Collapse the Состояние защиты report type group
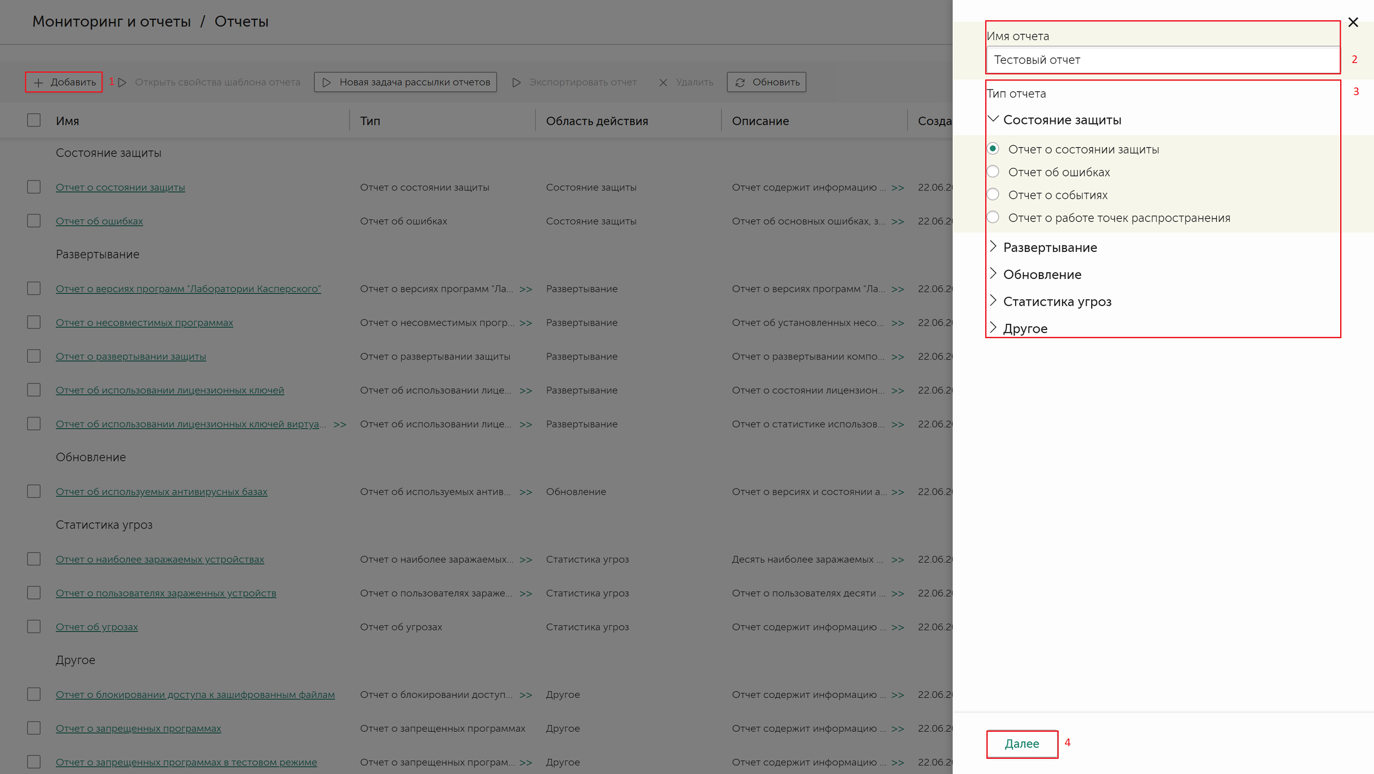1374x774 pixels. 994,119
